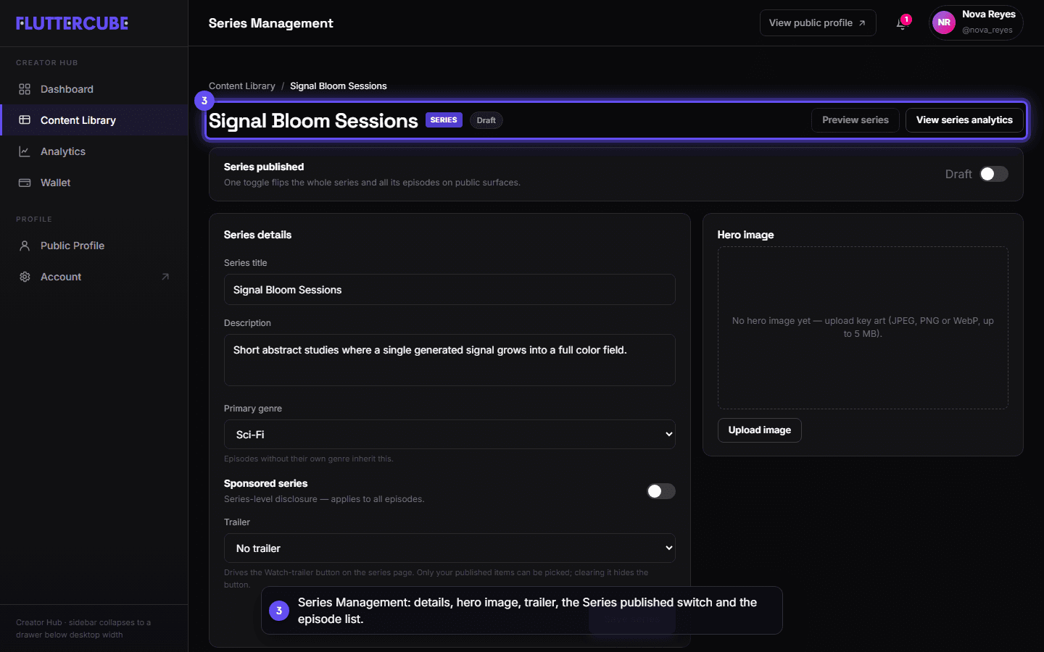Click into the Description text area
The width and height of the screenshot is (1044, 652).
coord(449,360)
